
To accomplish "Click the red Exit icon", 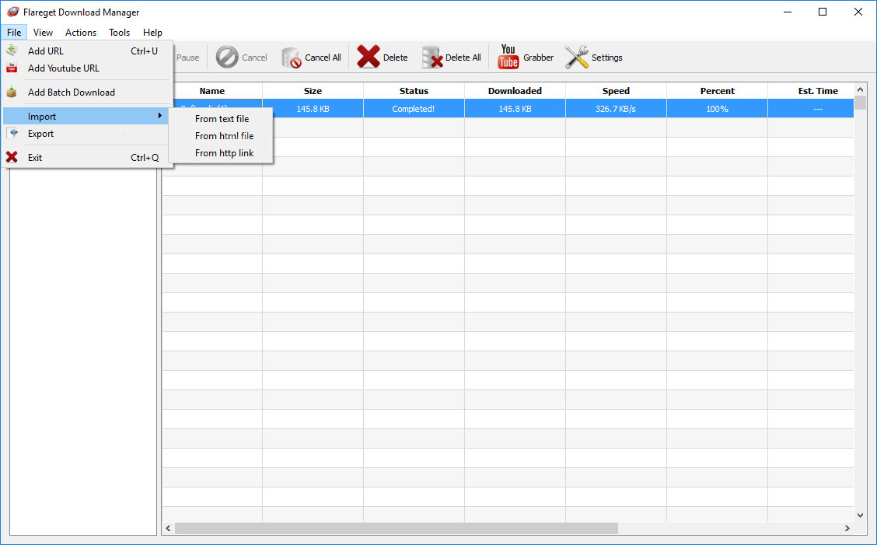I will 12,157.
